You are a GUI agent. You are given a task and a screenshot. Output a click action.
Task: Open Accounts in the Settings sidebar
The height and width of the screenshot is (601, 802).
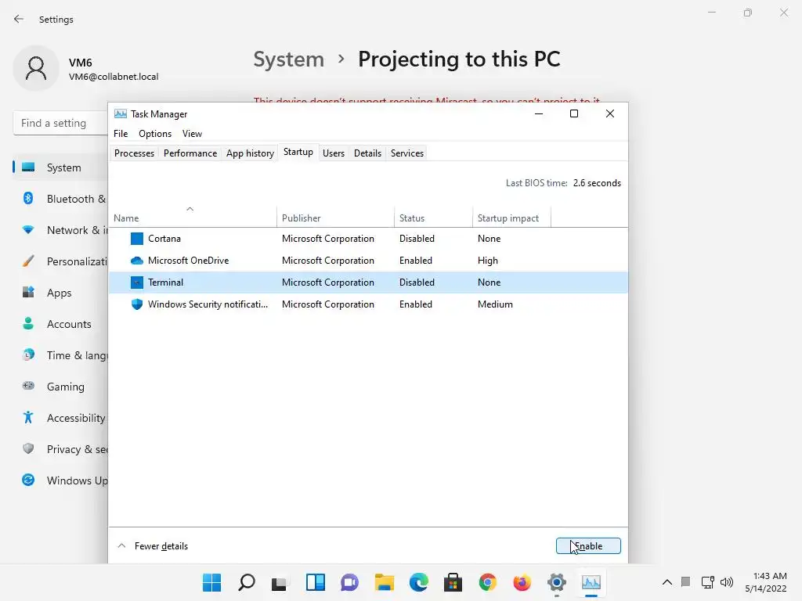pyautogui.click(x=60, y=324)
